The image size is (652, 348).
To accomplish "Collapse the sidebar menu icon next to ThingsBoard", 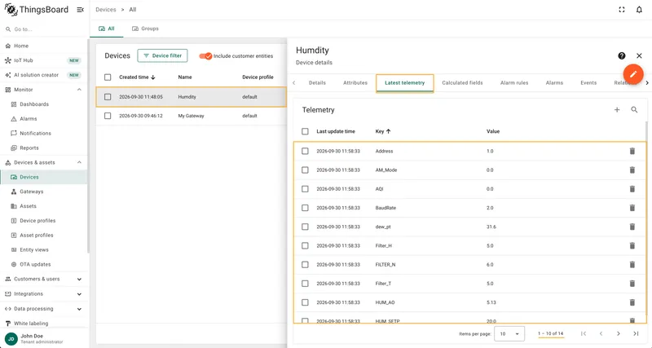I will pyautogui.click(x=80, y=10).
